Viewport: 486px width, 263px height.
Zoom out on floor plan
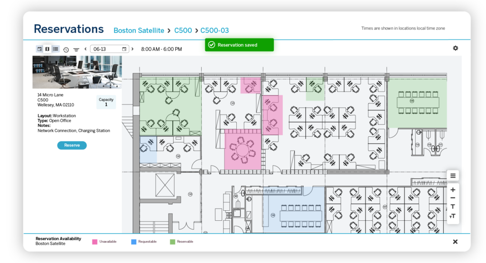coord(453,198)
